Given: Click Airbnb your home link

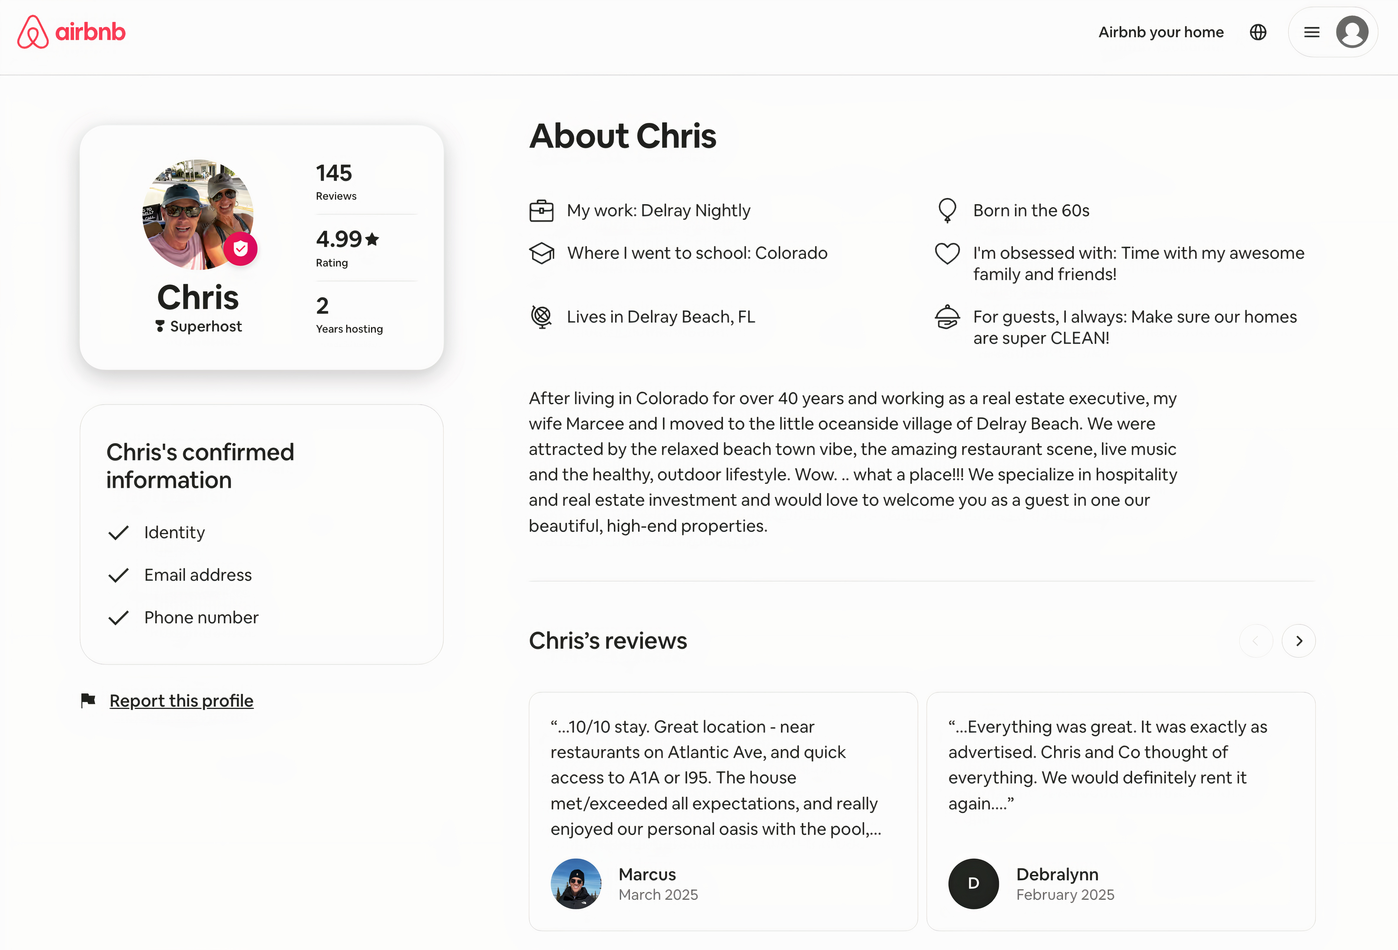Looking at the screenshot, I should (x=1161, y=32).
